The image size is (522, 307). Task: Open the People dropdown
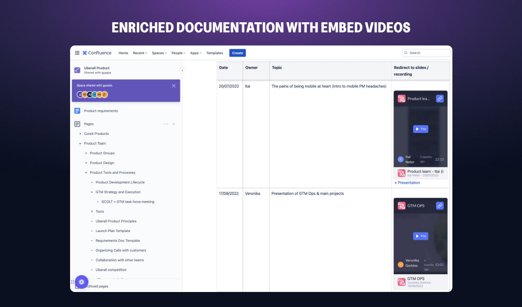(x=178, y=53)
